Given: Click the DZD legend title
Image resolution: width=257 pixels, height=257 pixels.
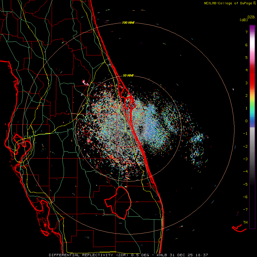Looking at the screenshot, I should 251,17.
